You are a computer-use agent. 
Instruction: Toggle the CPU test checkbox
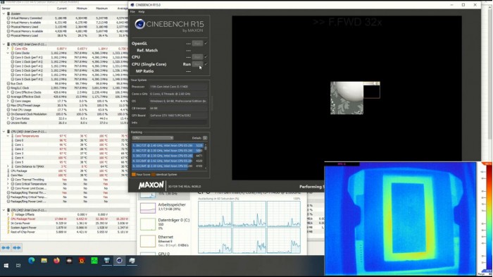pyautogui.click(x=206, y=57)
